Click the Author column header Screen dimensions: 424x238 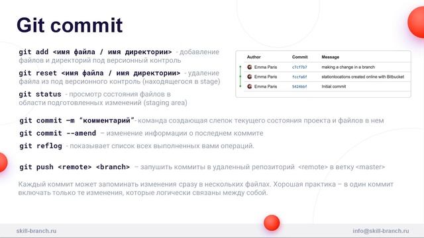tap(254, 57)
